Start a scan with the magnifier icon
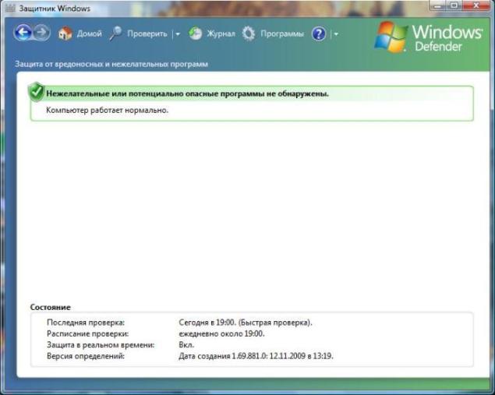 116,34
